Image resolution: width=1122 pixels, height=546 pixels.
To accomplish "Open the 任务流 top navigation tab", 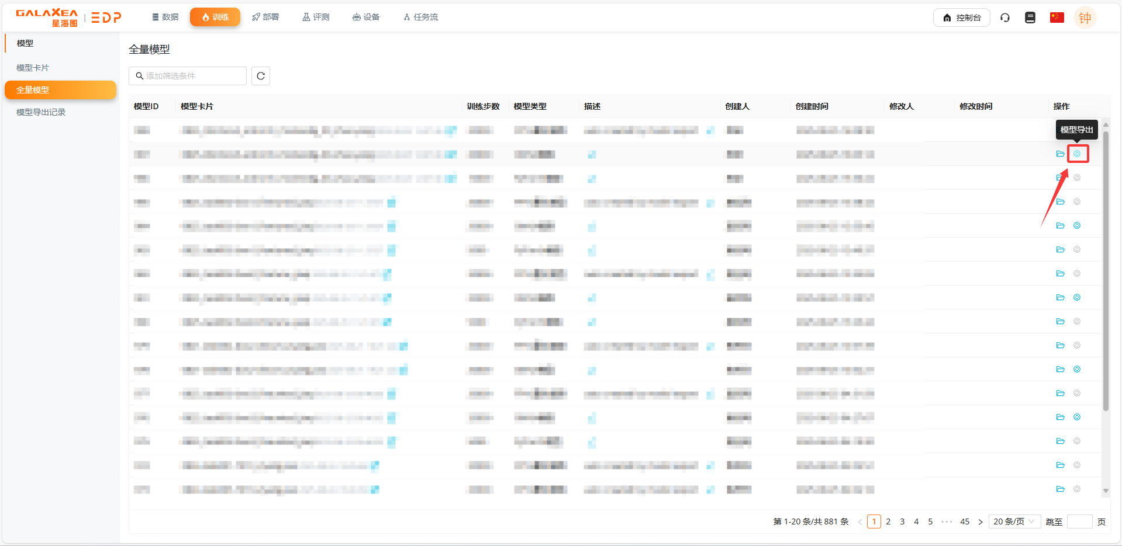I will pyautogui.click(x=421, y=17).
